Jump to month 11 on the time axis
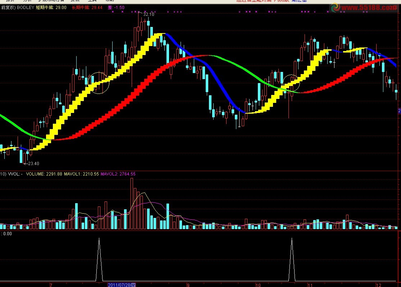 point(310,285)
